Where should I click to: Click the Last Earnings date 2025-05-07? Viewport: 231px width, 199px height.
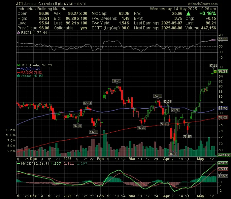(x=172, y=23)
